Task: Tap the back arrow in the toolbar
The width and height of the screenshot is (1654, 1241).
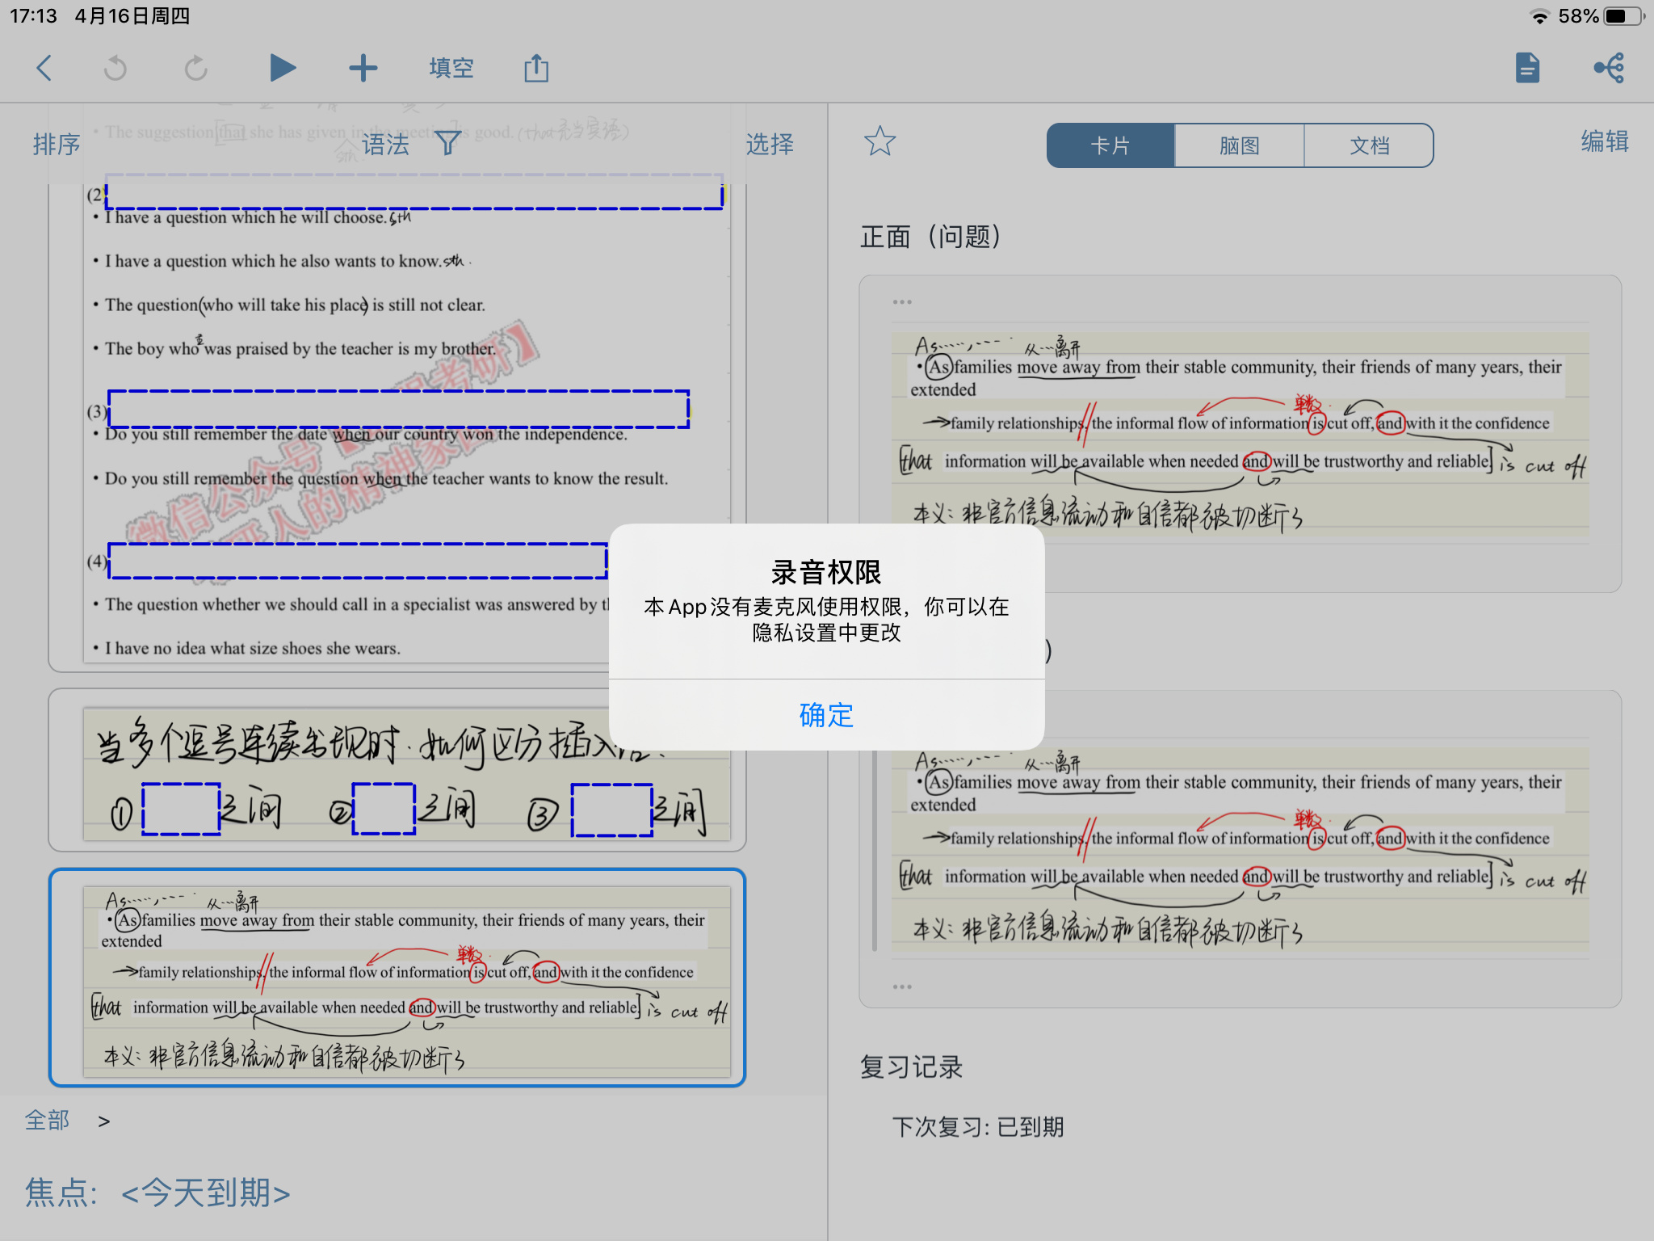Action: tap(44, 68)
